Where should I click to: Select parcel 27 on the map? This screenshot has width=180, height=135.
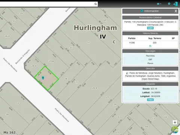coord(77,82)
